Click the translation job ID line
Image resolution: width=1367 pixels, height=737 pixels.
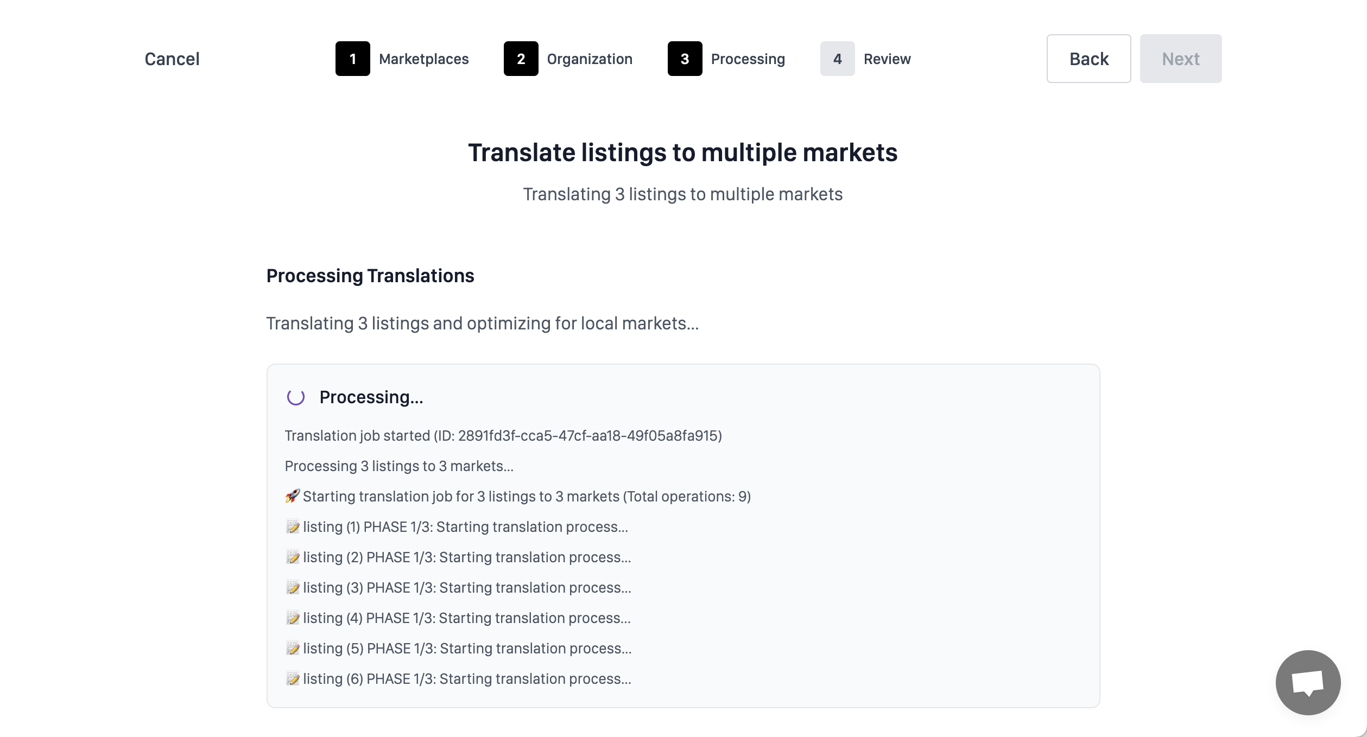(503, 435)
